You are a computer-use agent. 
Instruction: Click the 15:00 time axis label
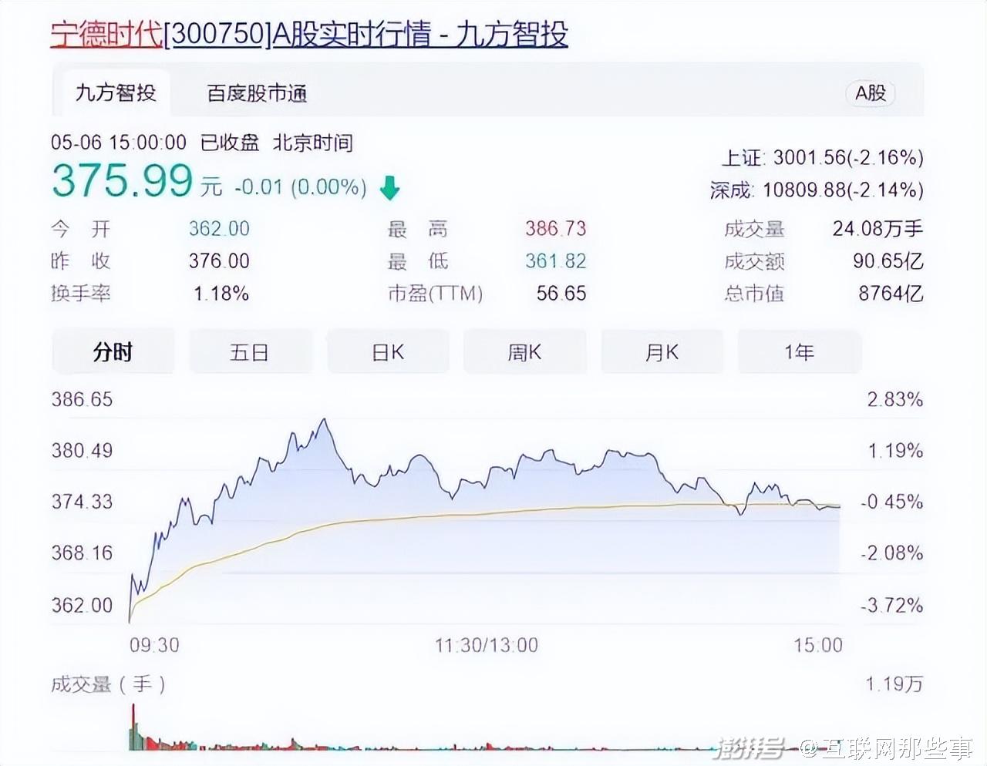[818, 645]
